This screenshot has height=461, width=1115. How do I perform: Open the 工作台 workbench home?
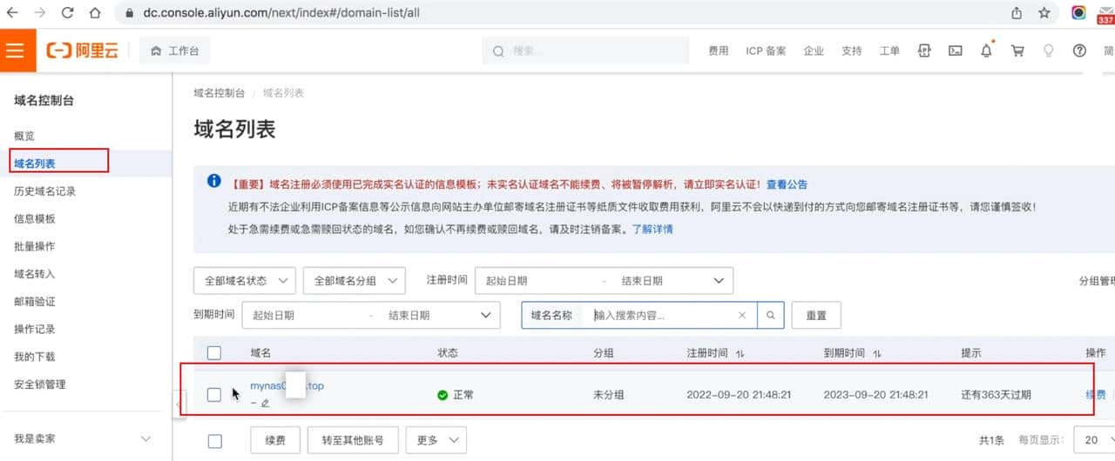point(175,51)
